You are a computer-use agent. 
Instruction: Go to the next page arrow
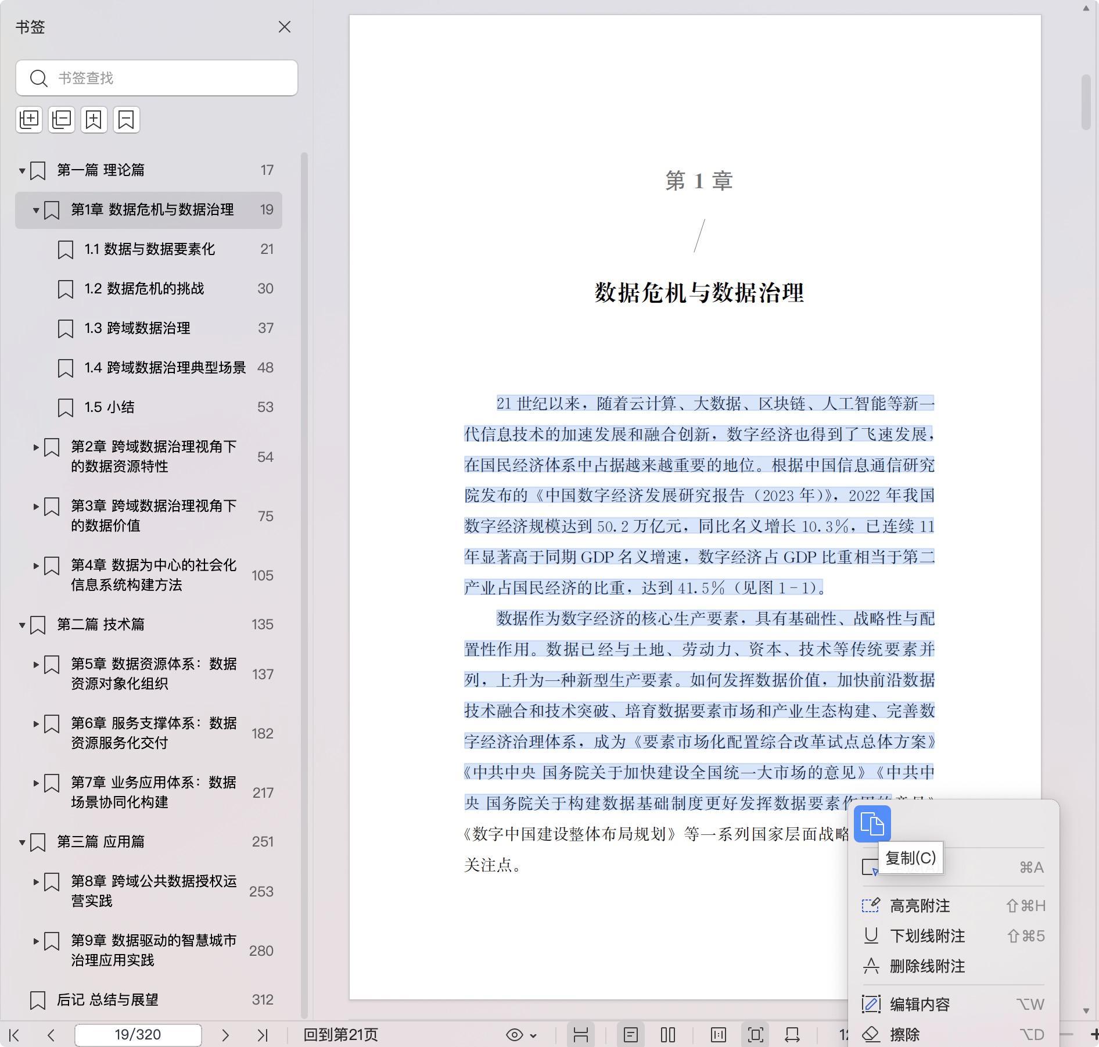pos(225,1035)
